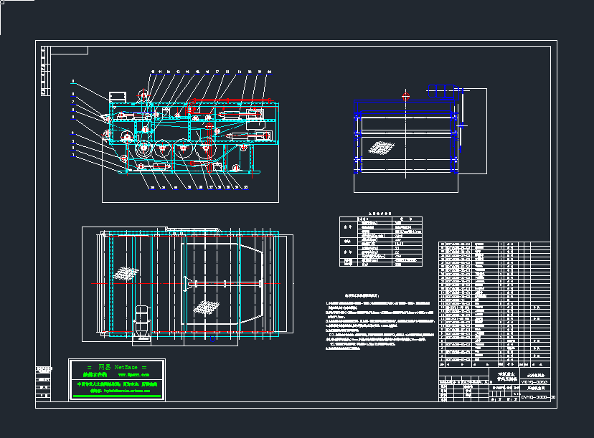Select the parts list table above title block
Screen dimensions: 594x438
495,301
